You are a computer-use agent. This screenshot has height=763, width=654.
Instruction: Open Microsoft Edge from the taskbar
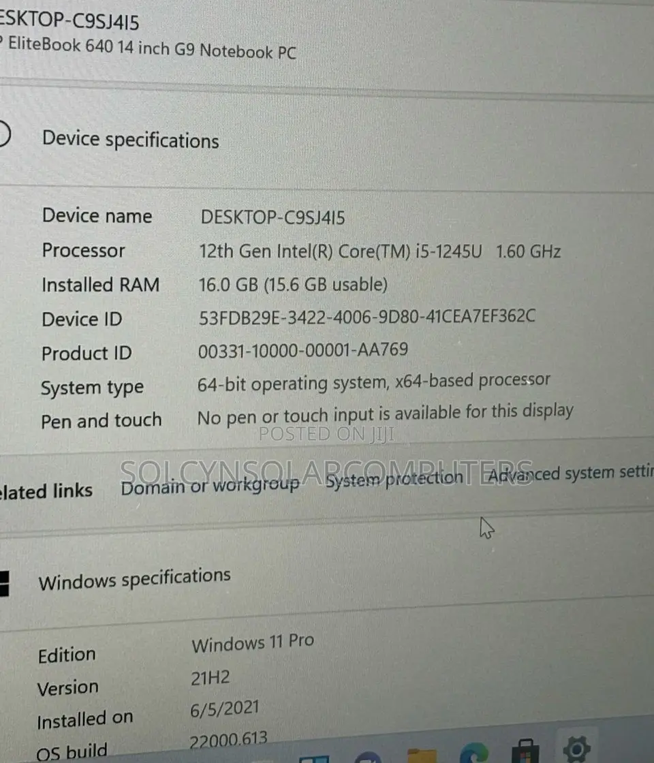474,753
